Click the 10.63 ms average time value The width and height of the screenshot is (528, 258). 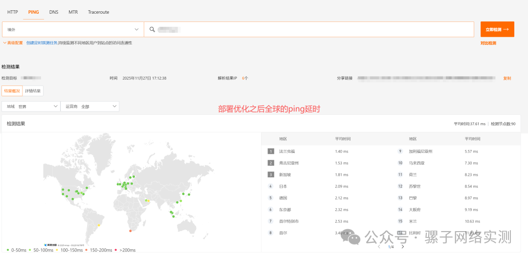(x=472, y=221)
